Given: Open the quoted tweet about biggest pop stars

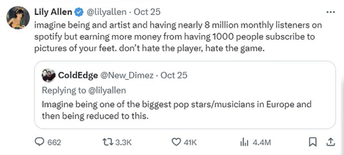Looking at the screenshot, I should [x=176, y=110].
